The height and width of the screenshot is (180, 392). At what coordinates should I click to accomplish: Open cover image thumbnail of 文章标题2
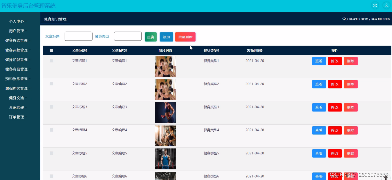coord(165,89)
